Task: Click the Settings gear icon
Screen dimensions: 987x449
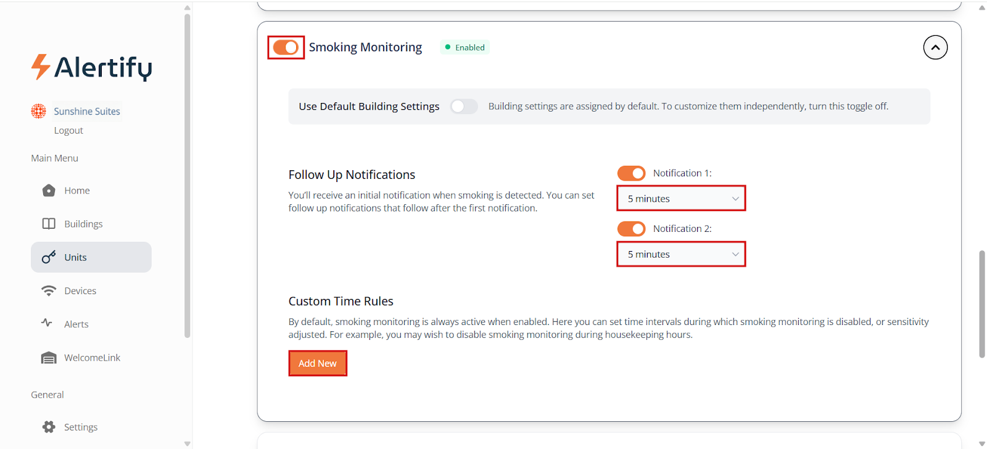Action: (x=49, y=427)
